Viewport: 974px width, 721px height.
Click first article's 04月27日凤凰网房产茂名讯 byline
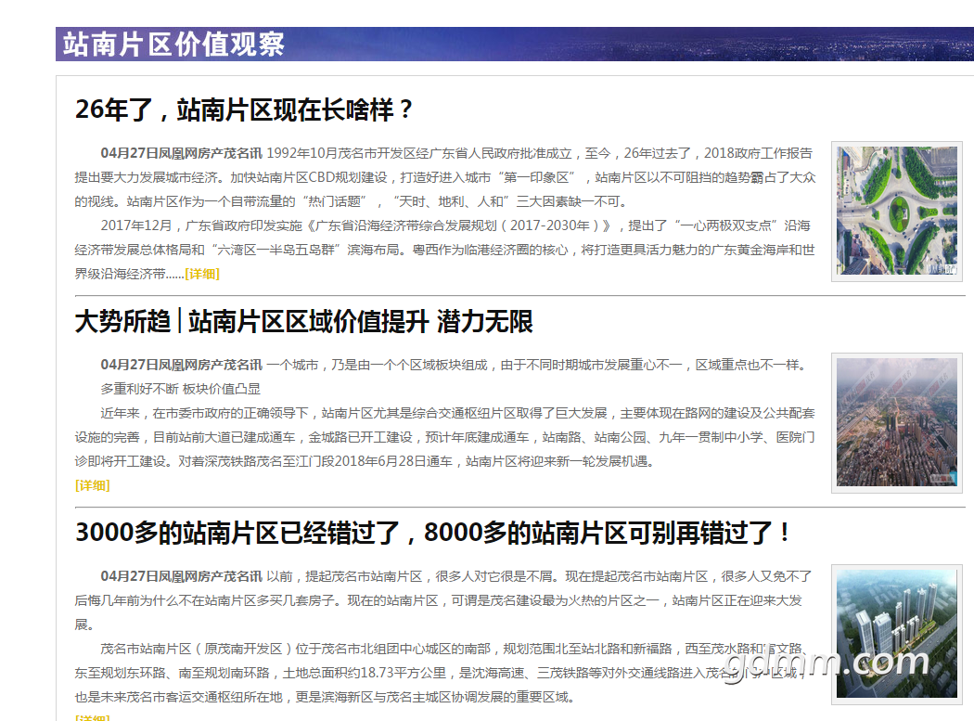coord(182,153)
